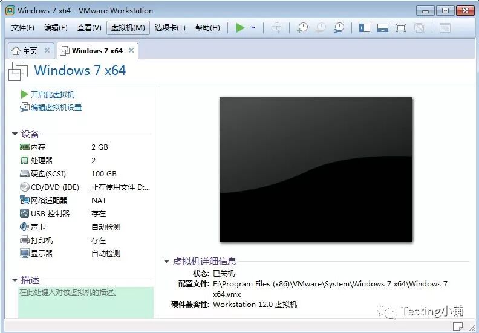Screen dimensions: 479x333
Task: Click 存在 value beside USB 控制器
Action: [x=99, y=213]
